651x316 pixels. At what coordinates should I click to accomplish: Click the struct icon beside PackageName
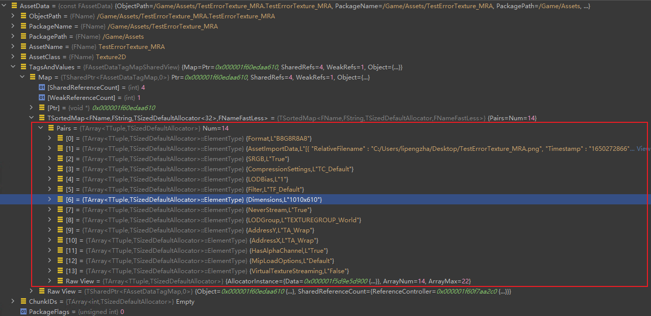coord(23,26)
